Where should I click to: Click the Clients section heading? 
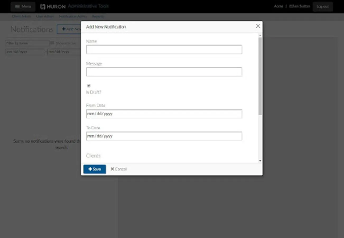(x=93, y=156)
